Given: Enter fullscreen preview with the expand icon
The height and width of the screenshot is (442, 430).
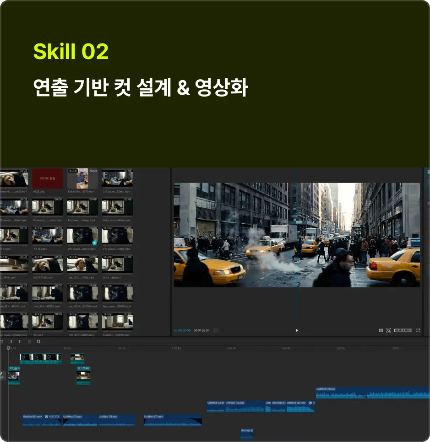Looking at the screenshot, I should click(418, 330).
